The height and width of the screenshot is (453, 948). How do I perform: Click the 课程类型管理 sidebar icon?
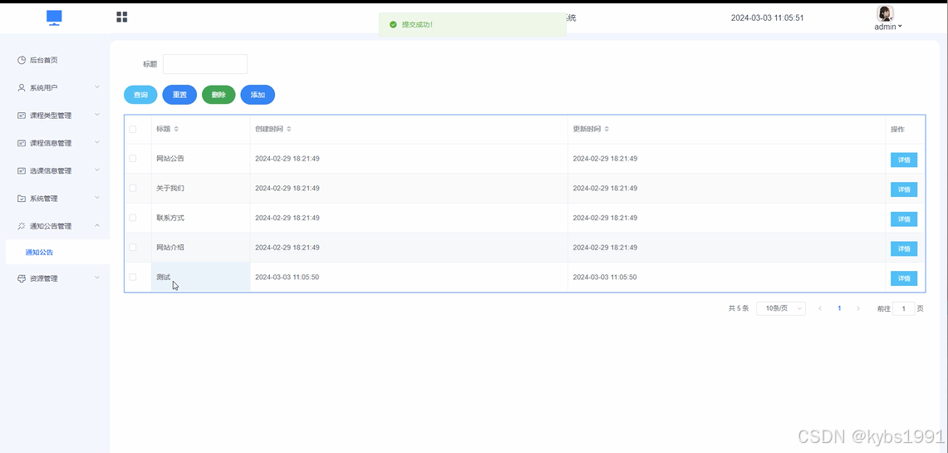pyautogui.click(x=22, y=116)
